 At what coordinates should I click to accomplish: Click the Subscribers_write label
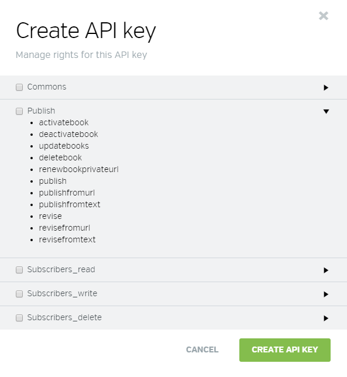(x=62, y=293)
